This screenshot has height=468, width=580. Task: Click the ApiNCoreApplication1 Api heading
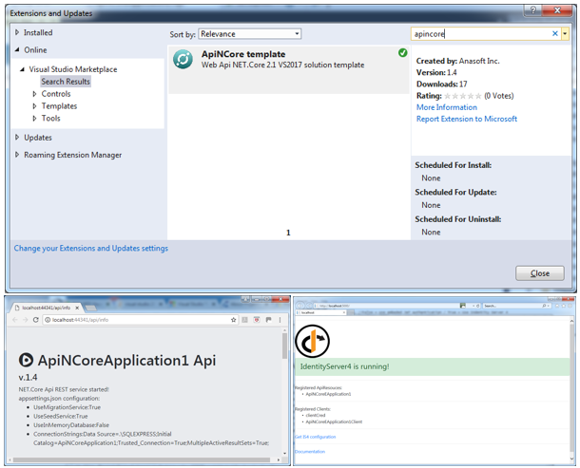pos(126,360)
